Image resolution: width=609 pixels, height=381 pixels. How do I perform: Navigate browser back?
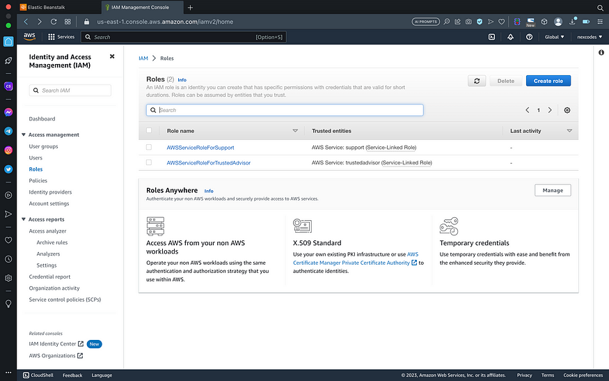point(26,22)
